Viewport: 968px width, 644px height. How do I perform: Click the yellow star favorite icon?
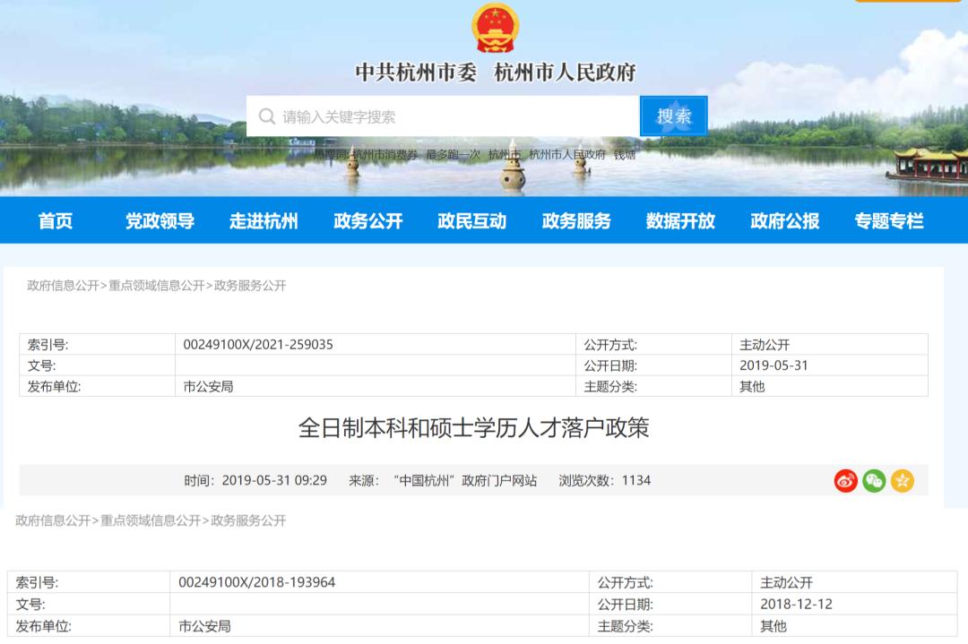[x=903, y=481]
